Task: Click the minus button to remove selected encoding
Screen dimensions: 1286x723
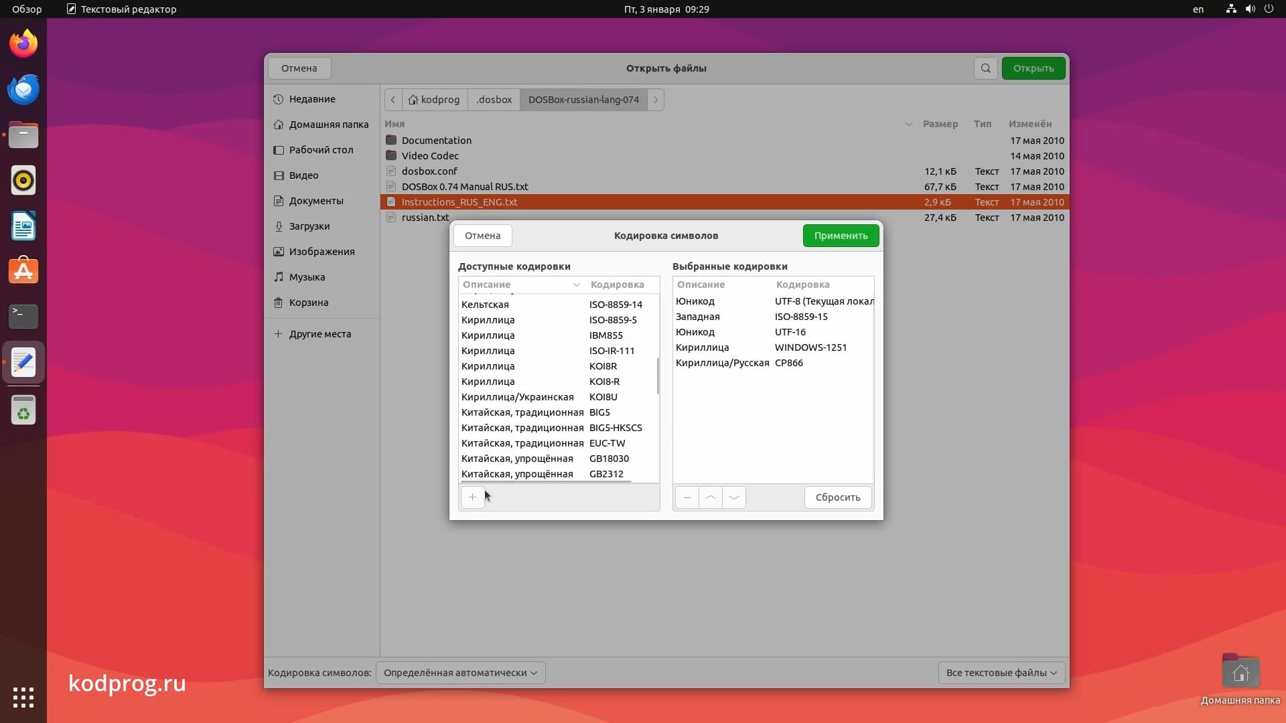Action: (687, 497)
